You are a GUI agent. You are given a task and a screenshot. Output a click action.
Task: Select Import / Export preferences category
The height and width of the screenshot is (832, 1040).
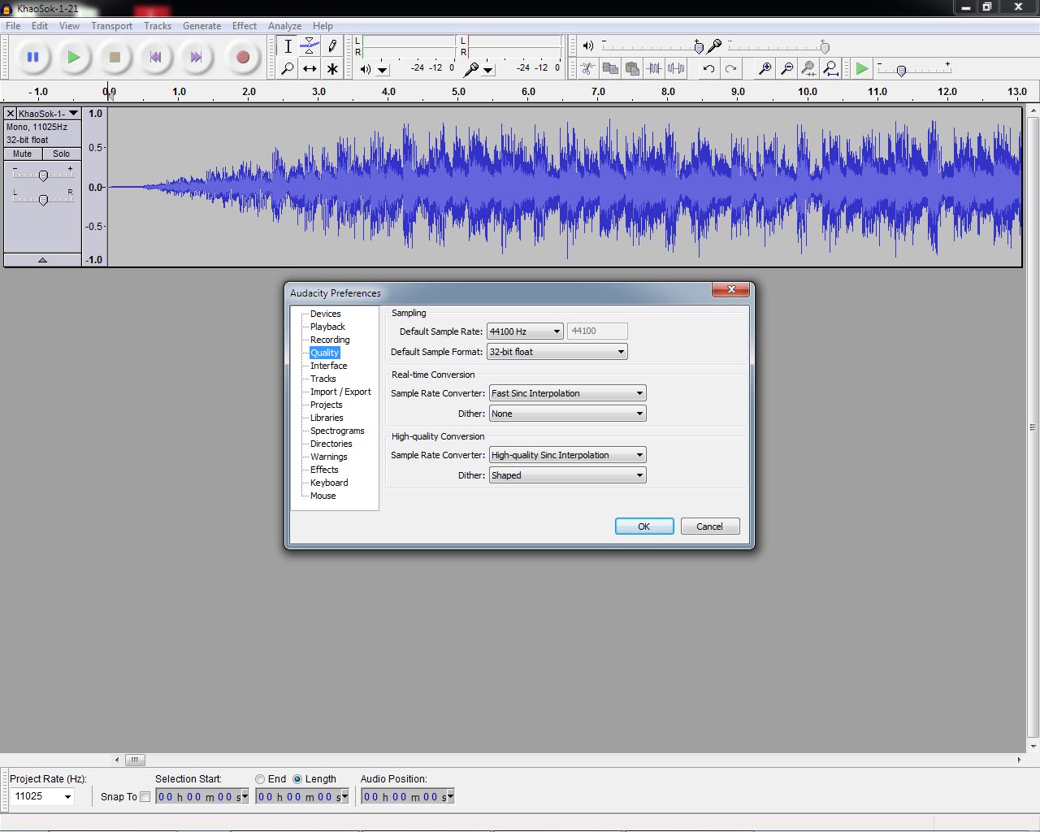(x=340, y=392)
